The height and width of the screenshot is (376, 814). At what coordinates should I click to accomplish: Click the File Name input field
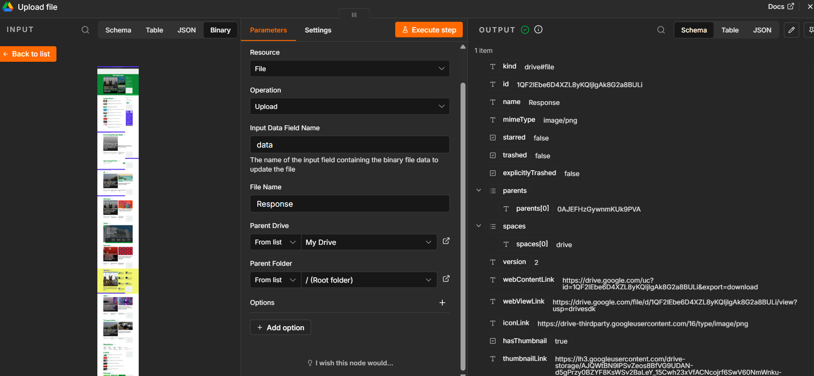click(x=349, y=204)
